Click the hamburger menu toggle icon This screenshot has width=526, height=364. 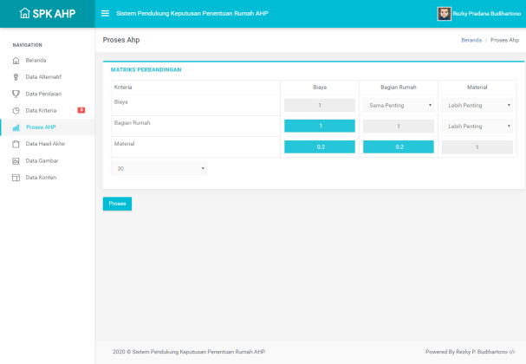click(x=105, y=14)
